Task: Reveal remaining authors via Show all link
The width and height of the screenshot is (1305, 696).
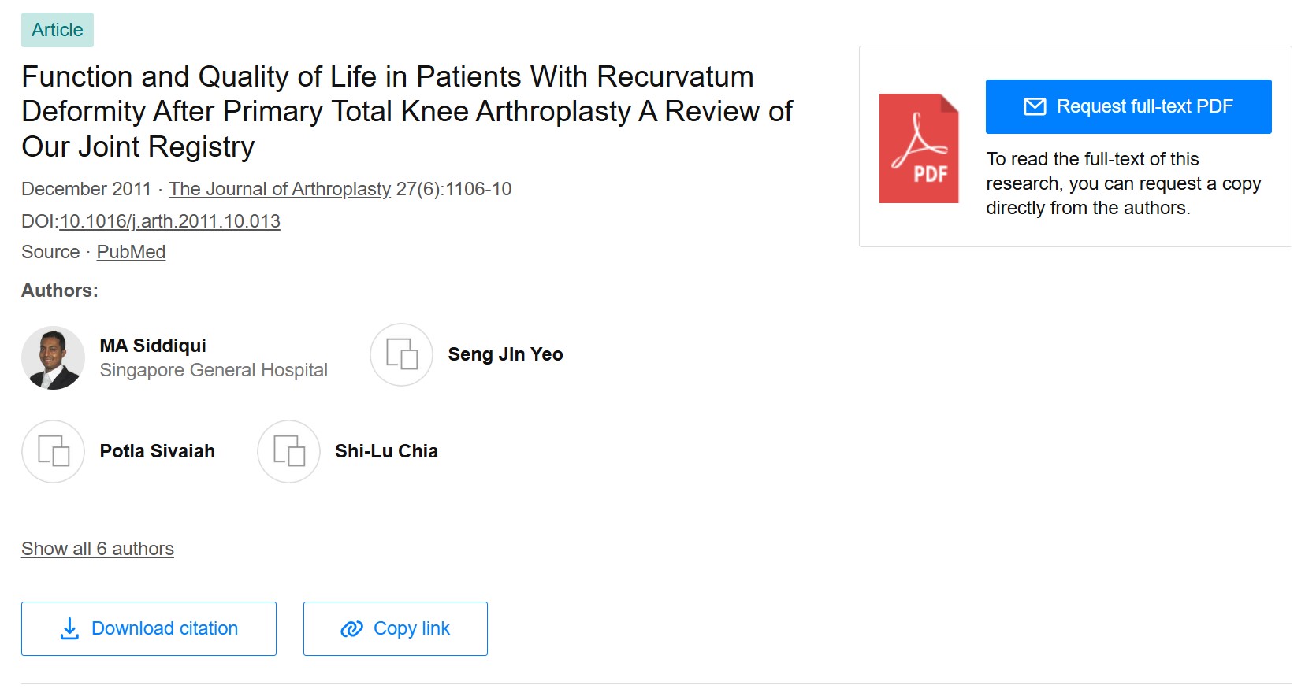Action: (97, 548)
